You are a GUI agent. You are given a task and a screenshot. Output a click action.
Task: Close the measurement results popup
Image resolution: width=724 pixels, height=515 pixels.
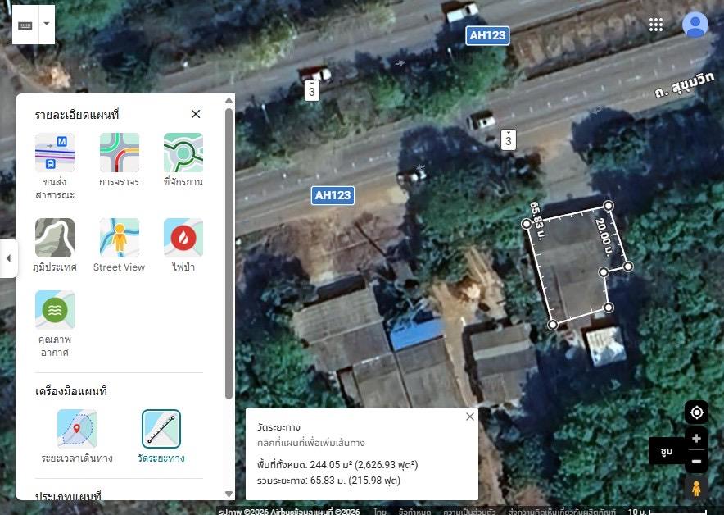470,417
